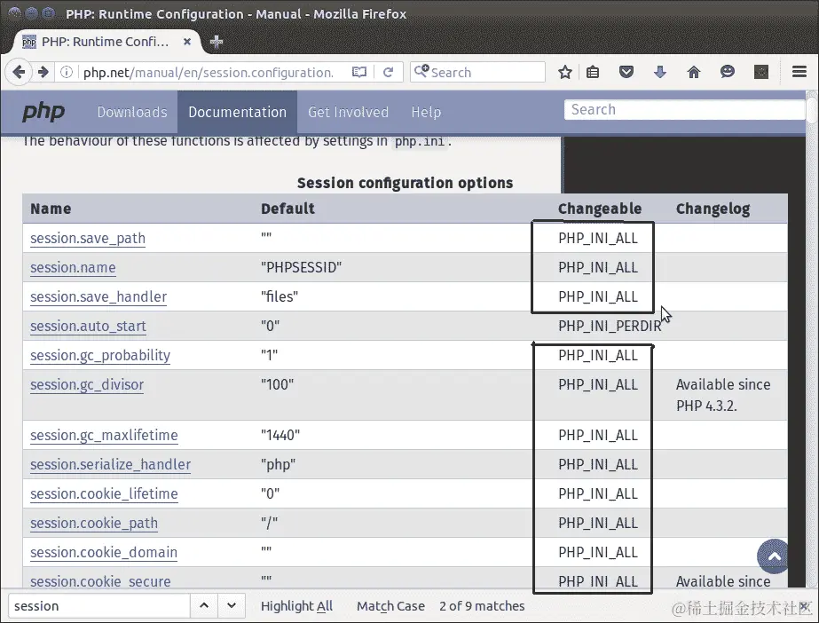Click the "php" default value

point(279,464)
